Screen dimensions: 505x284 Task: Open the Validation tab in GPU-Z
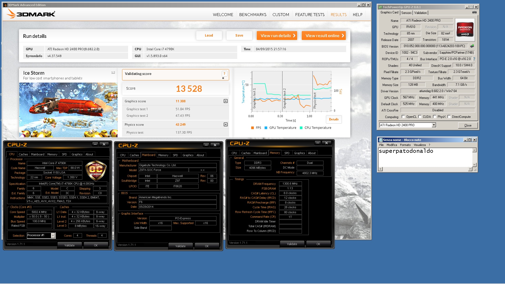[420, 13]
